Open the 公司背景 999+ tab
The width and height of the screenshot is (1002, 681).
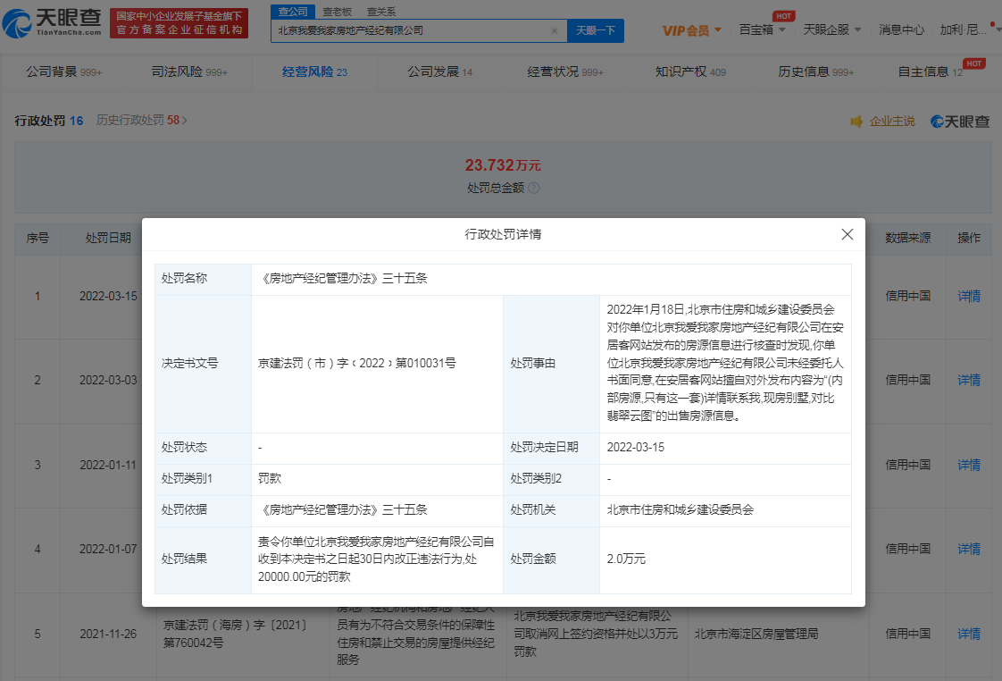[64, 72]
